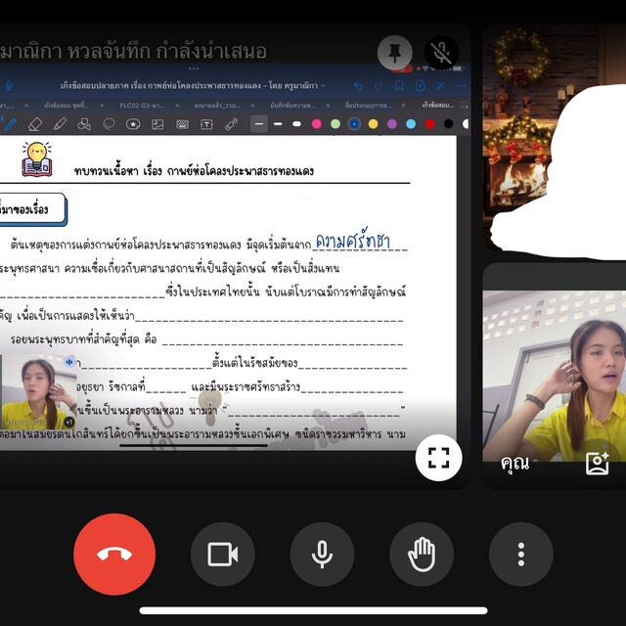Mute or unmute the microphone
Image resolution: width=626 pixels, height=626 pixels.
point(322,555)
